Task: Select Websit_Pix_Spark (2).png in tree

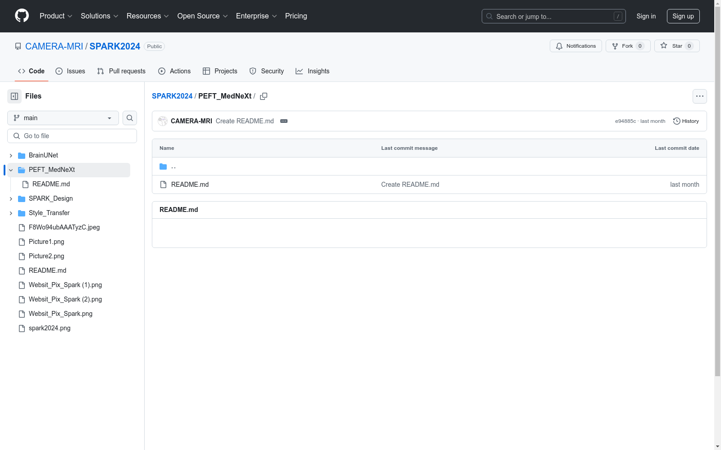Action: coord(65,299)
